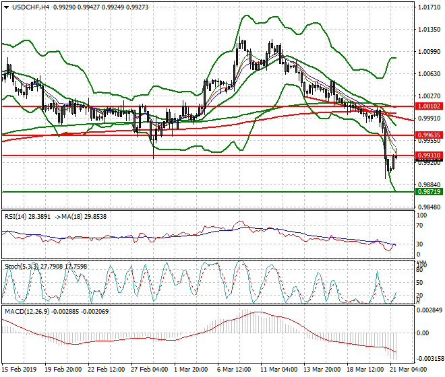Click the 6 Mar 12:00 time label
Viewport: 445px width, 377px height.
tap(234, 370)
